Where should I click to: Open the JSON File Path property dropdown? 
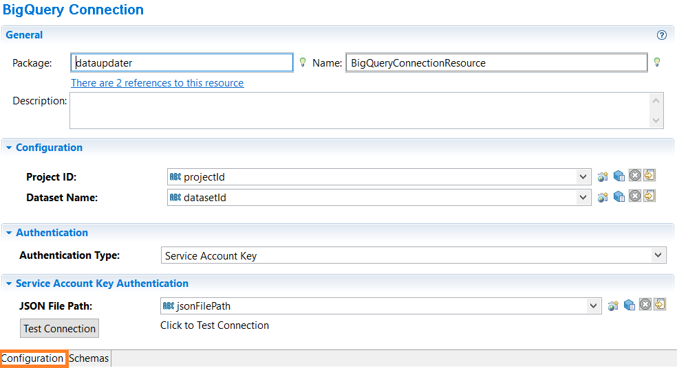coord(593,306)
